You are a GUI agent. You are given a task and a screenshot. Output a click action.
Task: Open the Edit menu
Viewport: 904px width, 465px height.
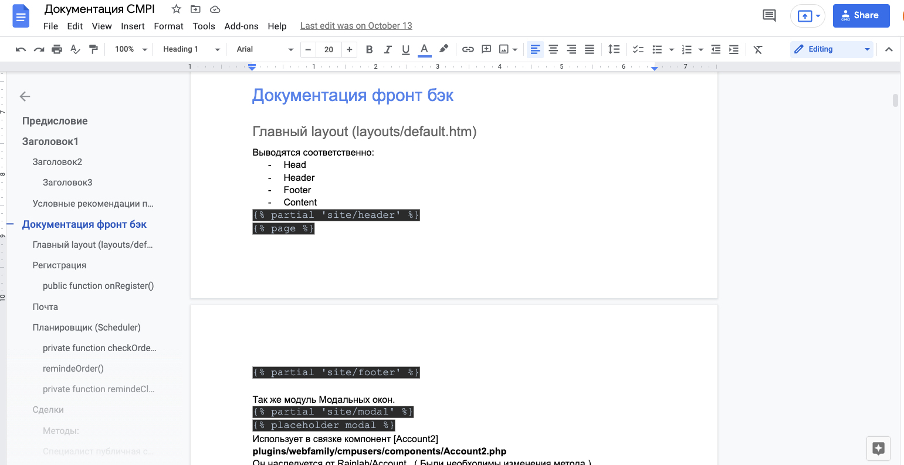[75, 26]
